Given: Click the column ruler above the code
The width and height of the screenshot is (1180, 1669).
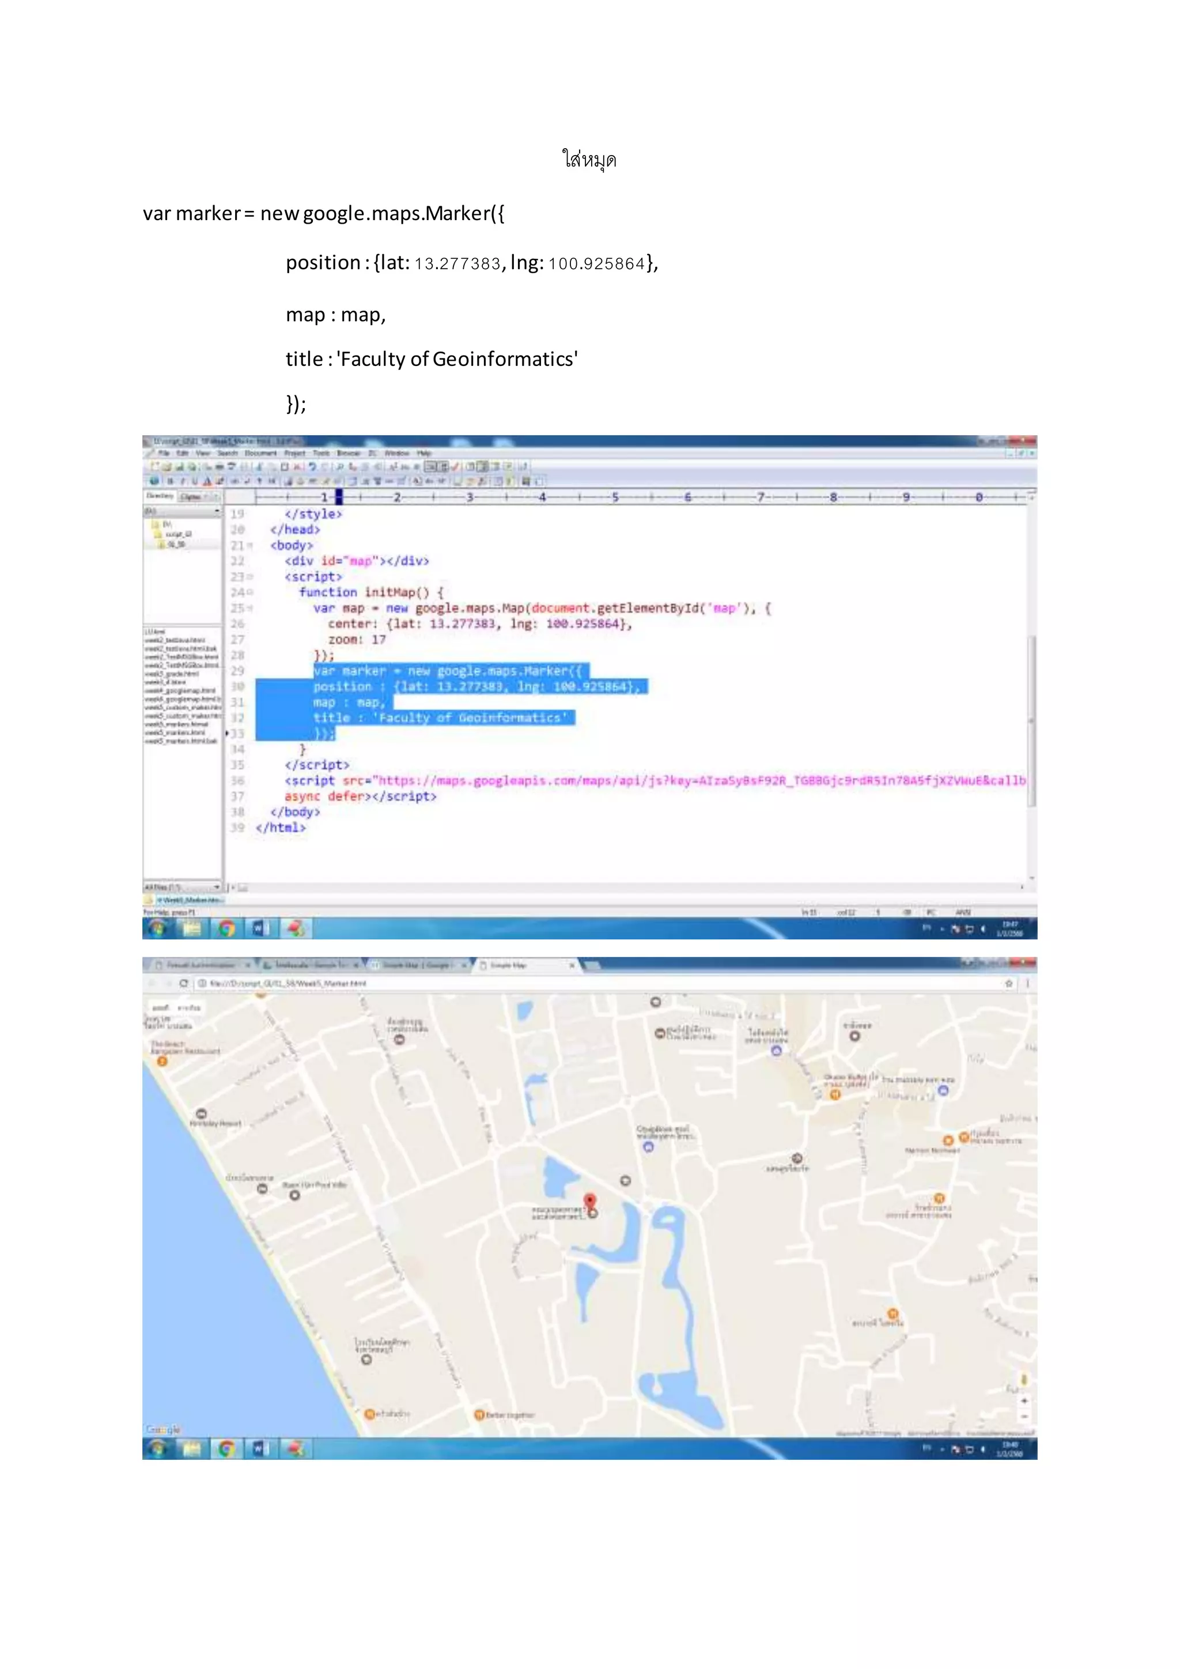Looking at the screenshot, I should [x=641, y=497].
